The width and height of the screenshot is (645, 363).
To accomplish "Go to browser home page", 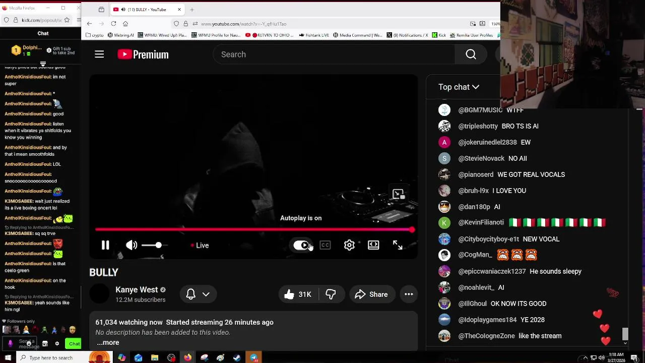I will tap(125, 24).
